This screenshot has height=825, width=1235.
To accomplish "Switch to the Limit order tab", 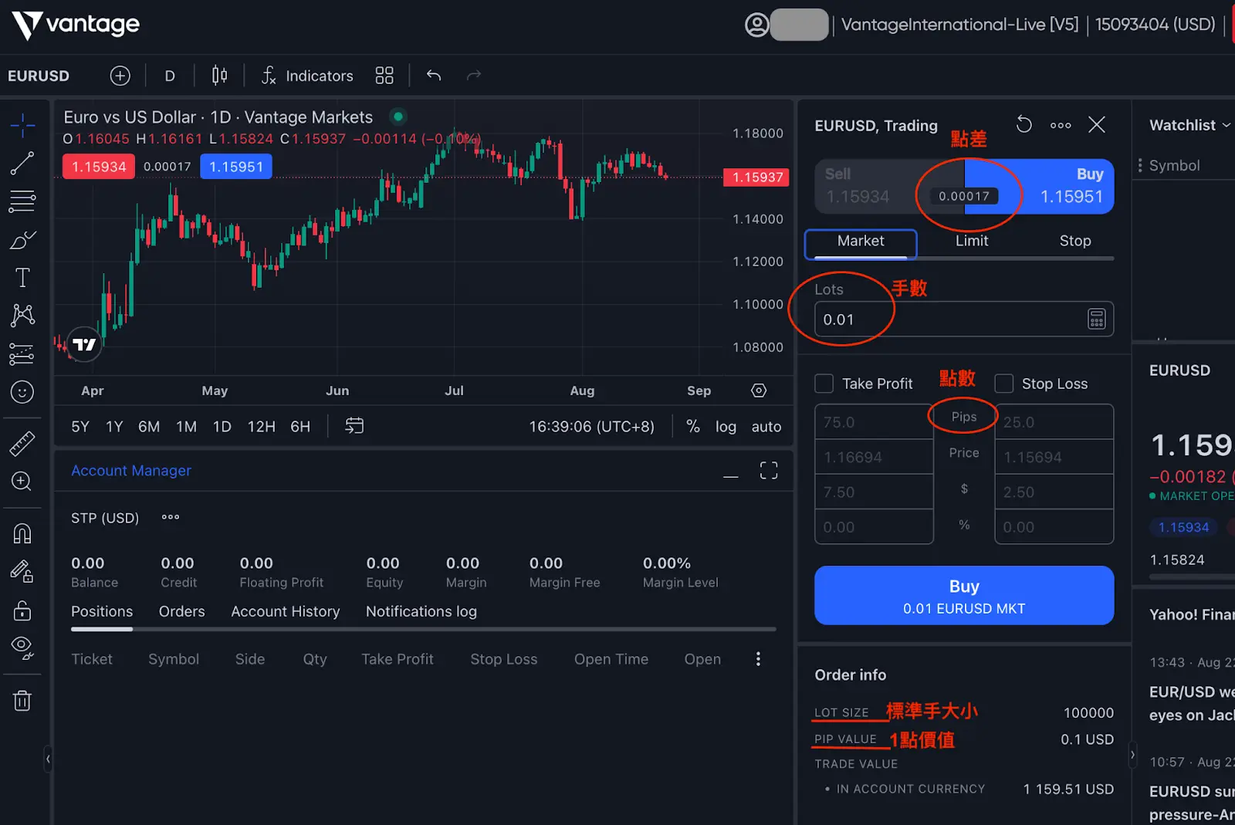I will coord(971,241).
